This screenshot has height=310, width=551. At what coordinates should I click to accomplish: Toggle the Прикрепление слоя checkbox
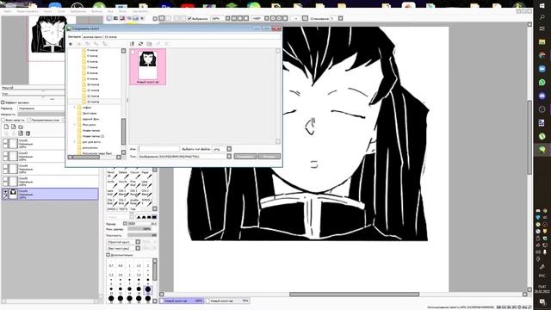tap(29, 120)
